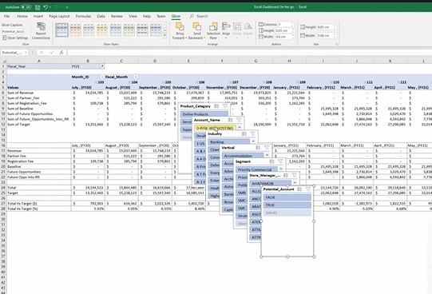
Task: Click into the formula bar
Action: pyautogui.click(x=248, y=53)
